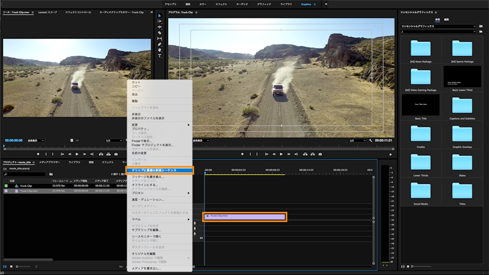This screenshot has width=489, height=275.
Task: Select the Selection tool in the toolbar
Action: click(x=159, y=16)
